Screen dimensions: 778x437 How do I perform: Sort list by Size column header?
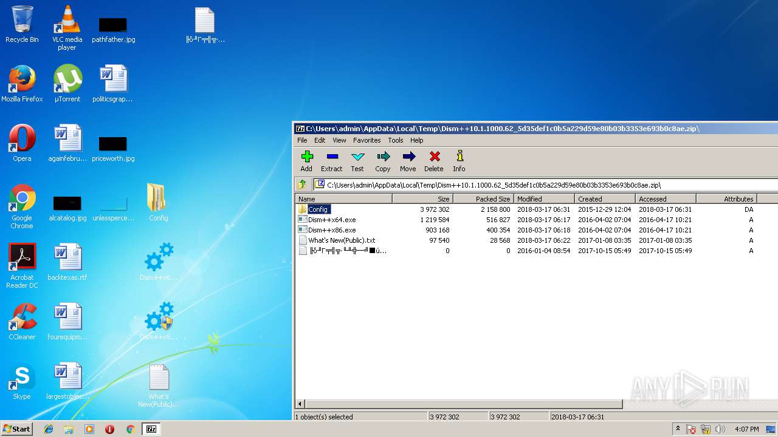pos(423,199)
